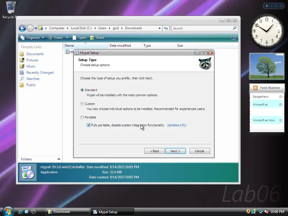Click the Computer breadcrumb segment
Image resolution: width=288 pixels, height=216 pixels.
57,28
